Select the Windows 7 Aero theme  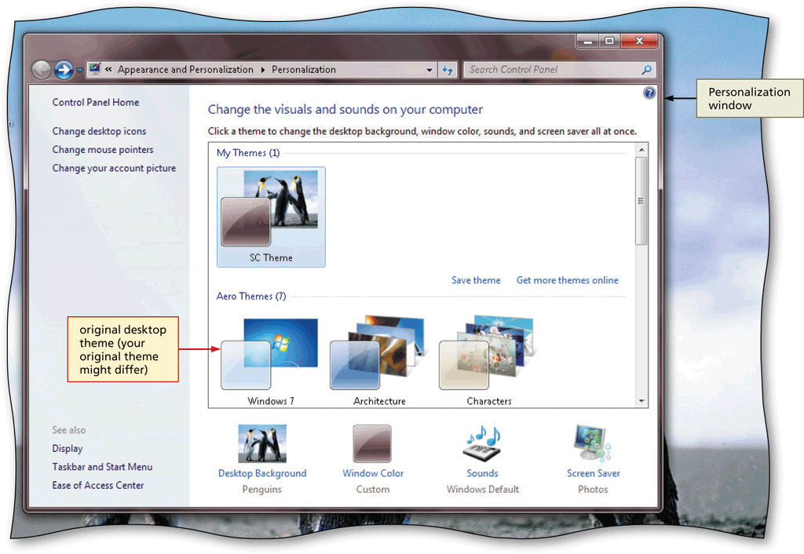(x=270, y=361)
